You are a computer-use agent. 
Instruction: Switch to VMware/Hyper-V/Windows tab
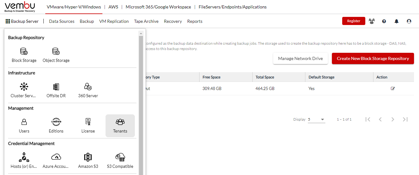[74, 7]
